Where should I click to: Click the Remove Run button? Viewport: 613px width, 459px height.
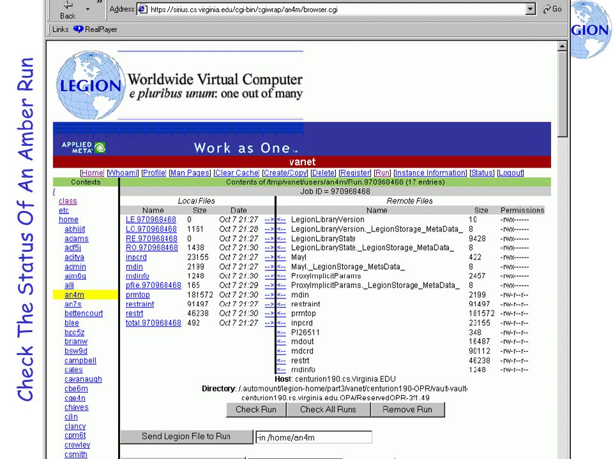pyautogui.click(x=407, y=410)
